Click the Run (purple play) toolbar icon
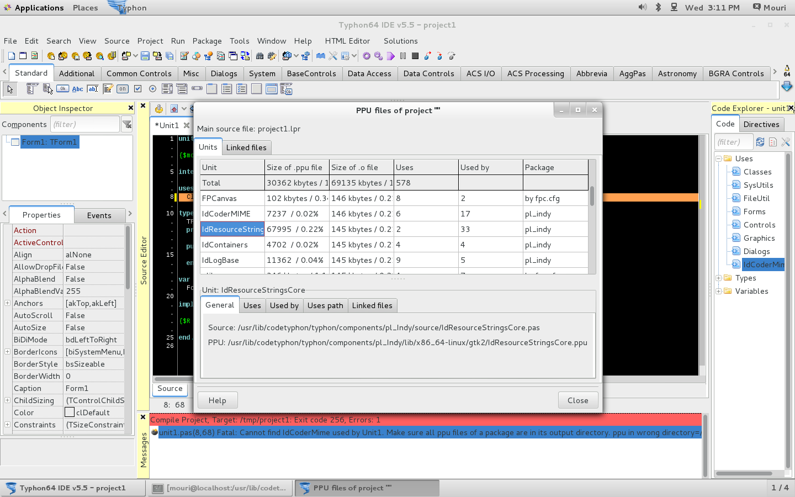 pyautogui.click(x=391, y=56)
